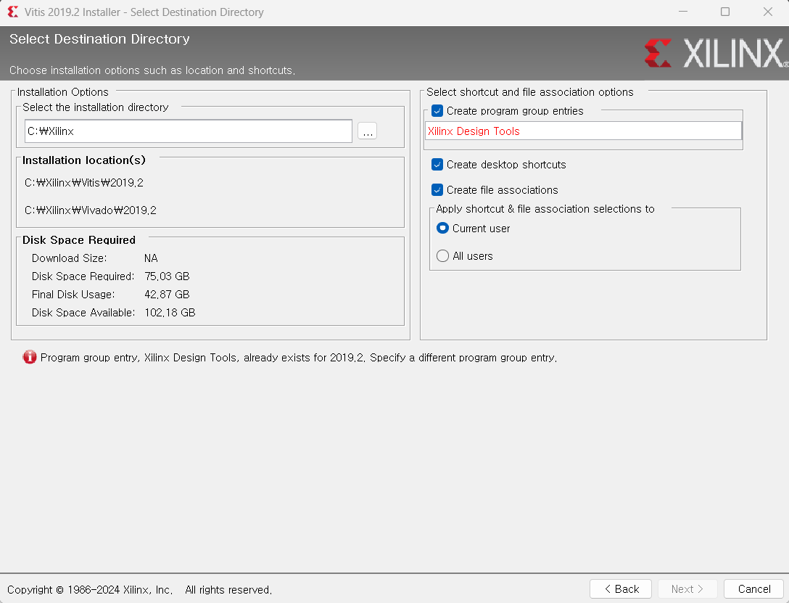The height and width of the screenshot is (603, 789).
Task: Open the browse (...) directory button
Action: click(368, 131)
